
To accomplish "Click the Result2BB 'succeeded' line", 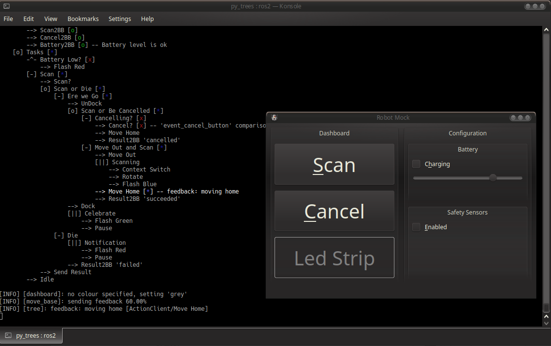I will point(138,199).
